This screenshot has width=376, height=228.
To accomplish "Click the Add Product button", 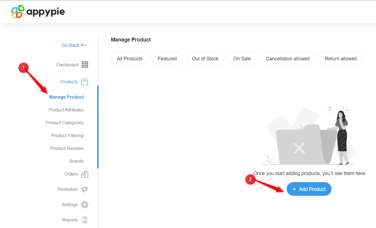I will [x=309, y=189].
